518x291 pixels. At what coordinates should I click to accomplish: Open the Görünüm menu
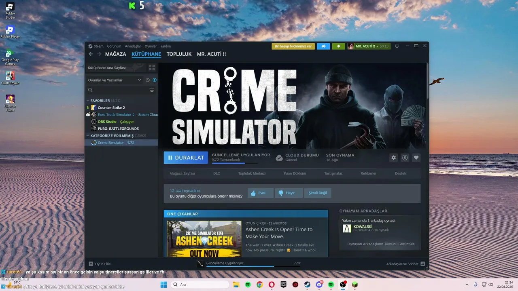point(114,46)
